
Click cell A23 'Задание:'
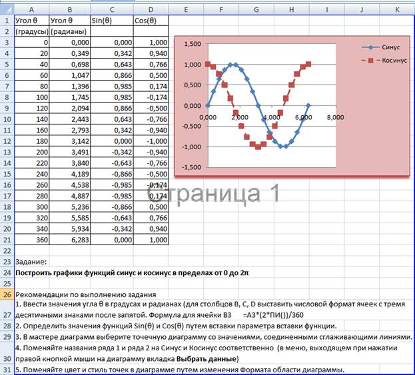pyautogui.click(x=31, y=262)
